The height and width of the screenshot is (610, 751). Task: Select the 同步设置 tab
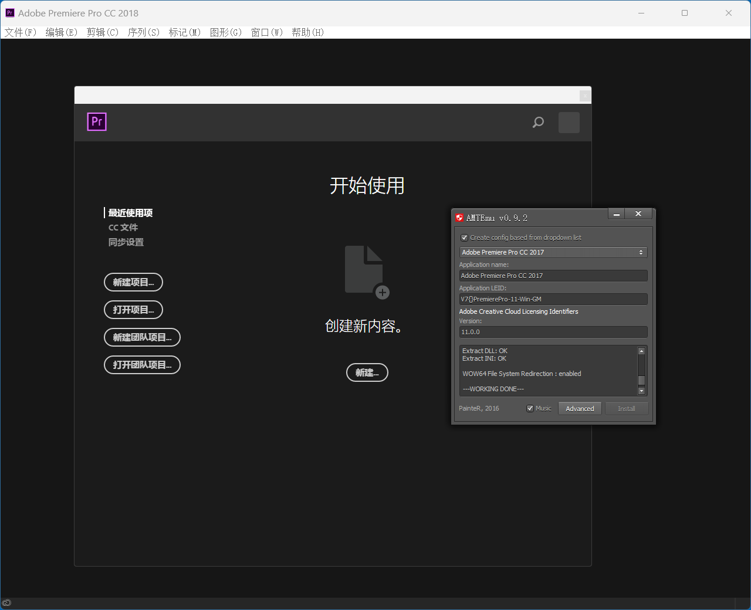(126, 242)
